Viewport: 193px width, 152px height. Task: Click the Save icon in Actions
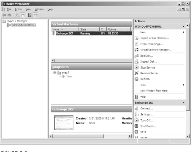coord(136,132)
